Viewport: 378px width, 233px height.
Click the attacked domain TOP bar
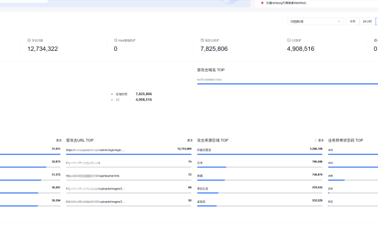click(x=287, y=84)
